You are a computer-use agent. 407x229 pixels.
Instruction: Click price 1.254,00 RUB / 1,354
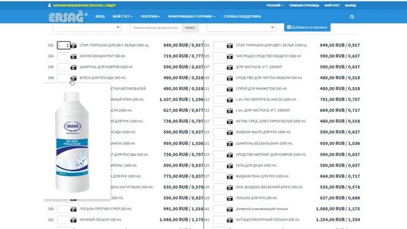click(x=338, y=220)
